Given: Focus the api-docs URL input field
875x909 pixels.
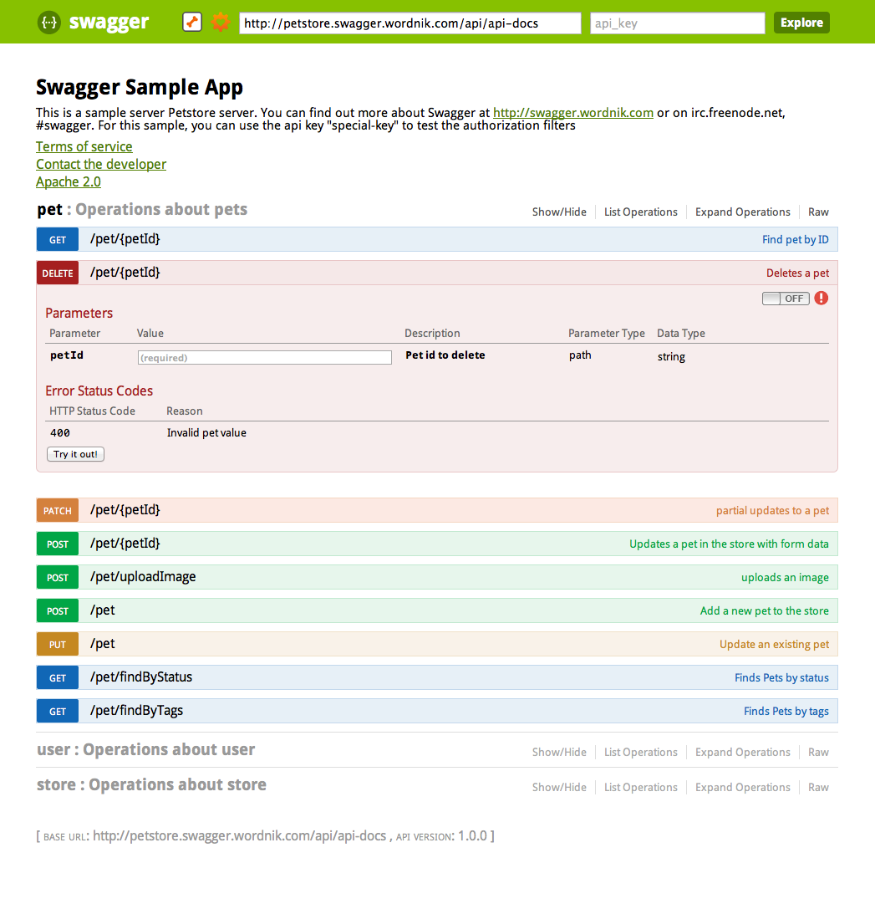Looking at the screenshot, I should coord(410,23).
